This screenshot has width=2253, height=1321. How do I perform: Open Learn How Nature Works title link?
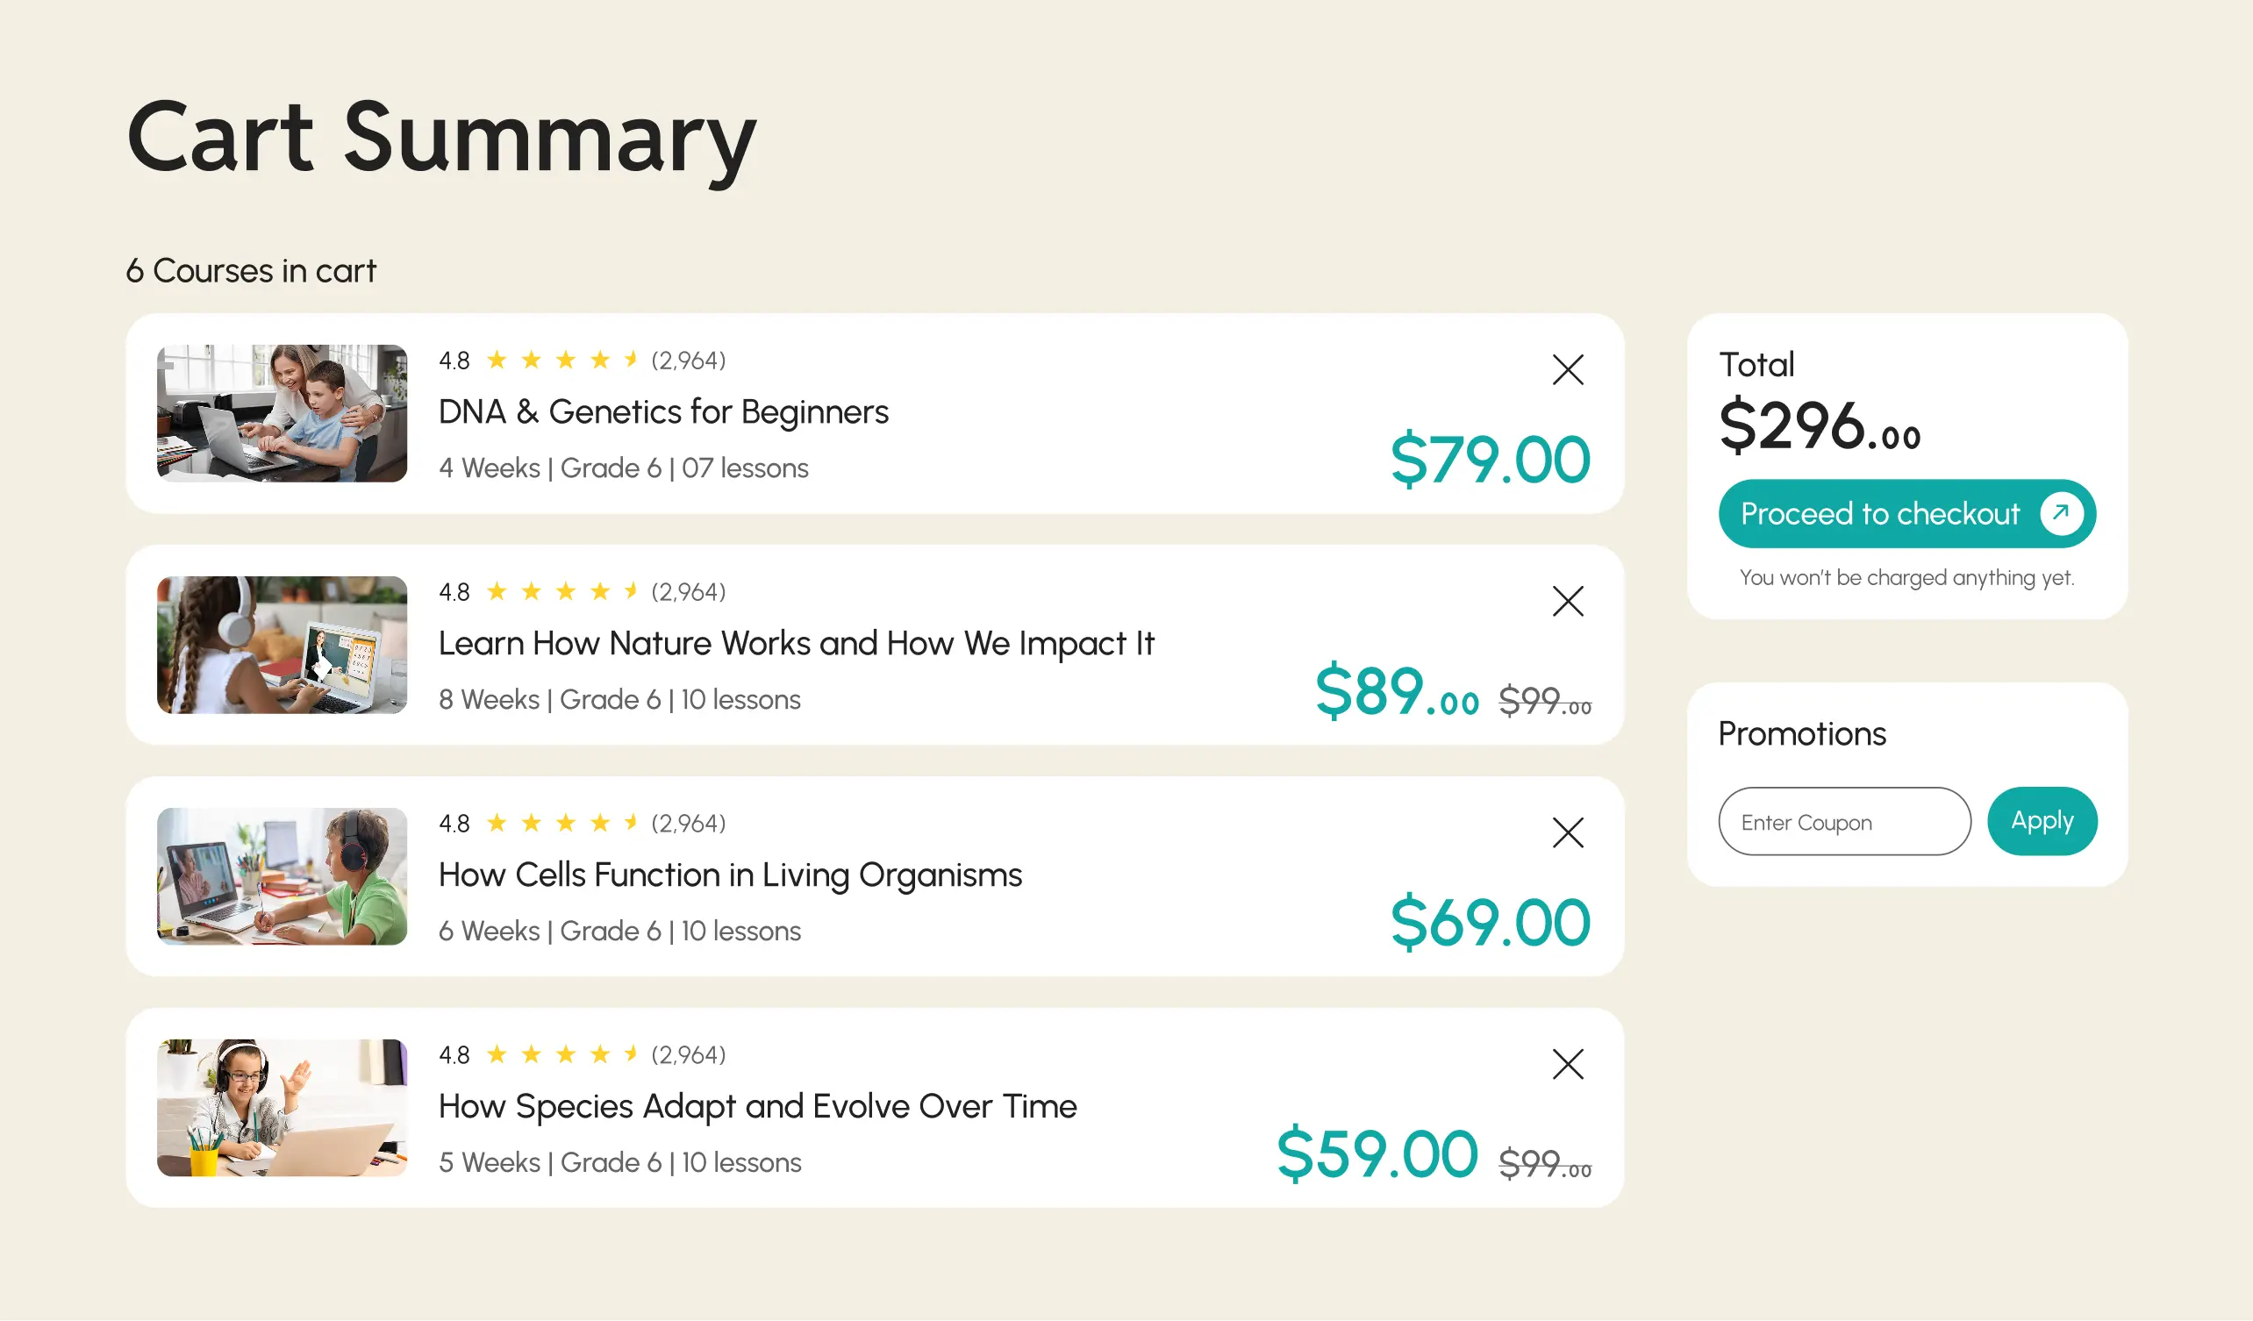click(796, 644)
